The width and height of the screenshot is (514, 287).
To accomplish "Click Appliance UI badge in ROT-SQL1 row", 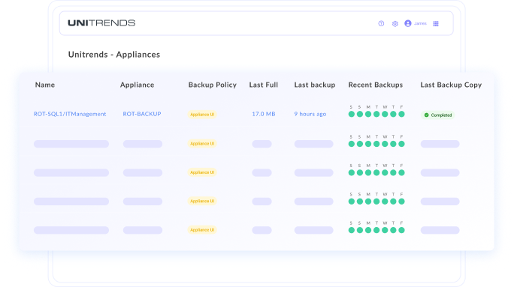I will click(202, 115).
